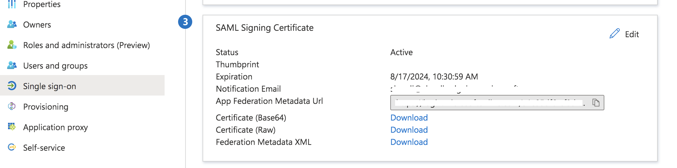Image resolution: width=677 pixels, height=168 pixels.
Task: Click the Thumbprint label
Action: point(237,64)
